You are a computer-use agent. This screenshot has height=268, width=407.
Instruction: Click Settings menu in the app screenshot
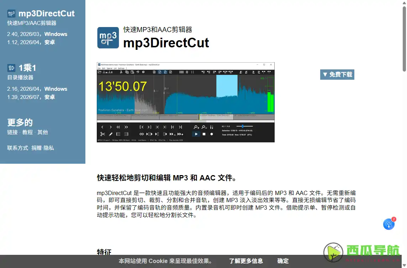pyautogui.click(x=121, y=68)
